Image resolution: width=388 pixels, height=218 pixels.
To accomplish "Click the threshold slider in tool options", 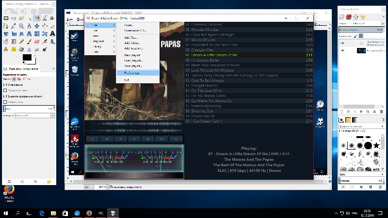I will point(29,109).
